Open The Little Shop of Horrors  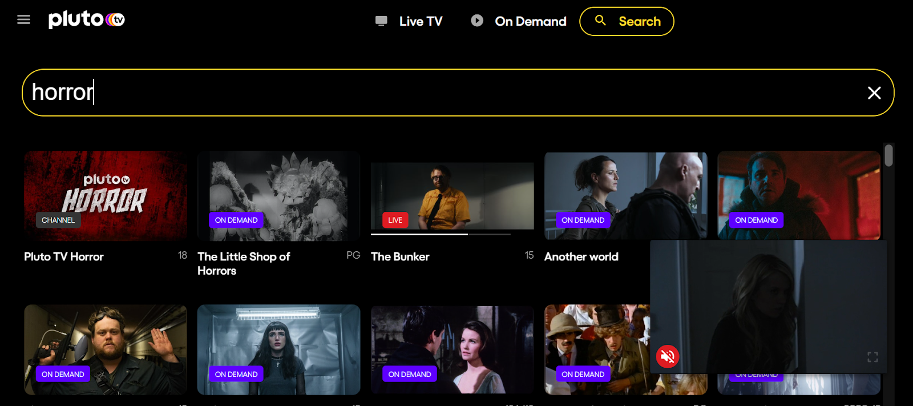click(x=278, y=196)
